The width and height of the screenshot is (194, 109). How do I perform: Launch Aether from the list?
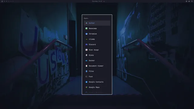point(97,23)
